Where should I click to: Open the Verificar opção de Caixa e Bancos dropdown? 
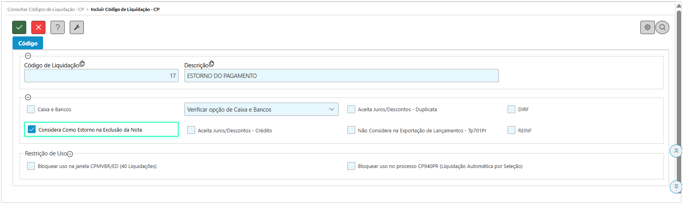(262, 109)
